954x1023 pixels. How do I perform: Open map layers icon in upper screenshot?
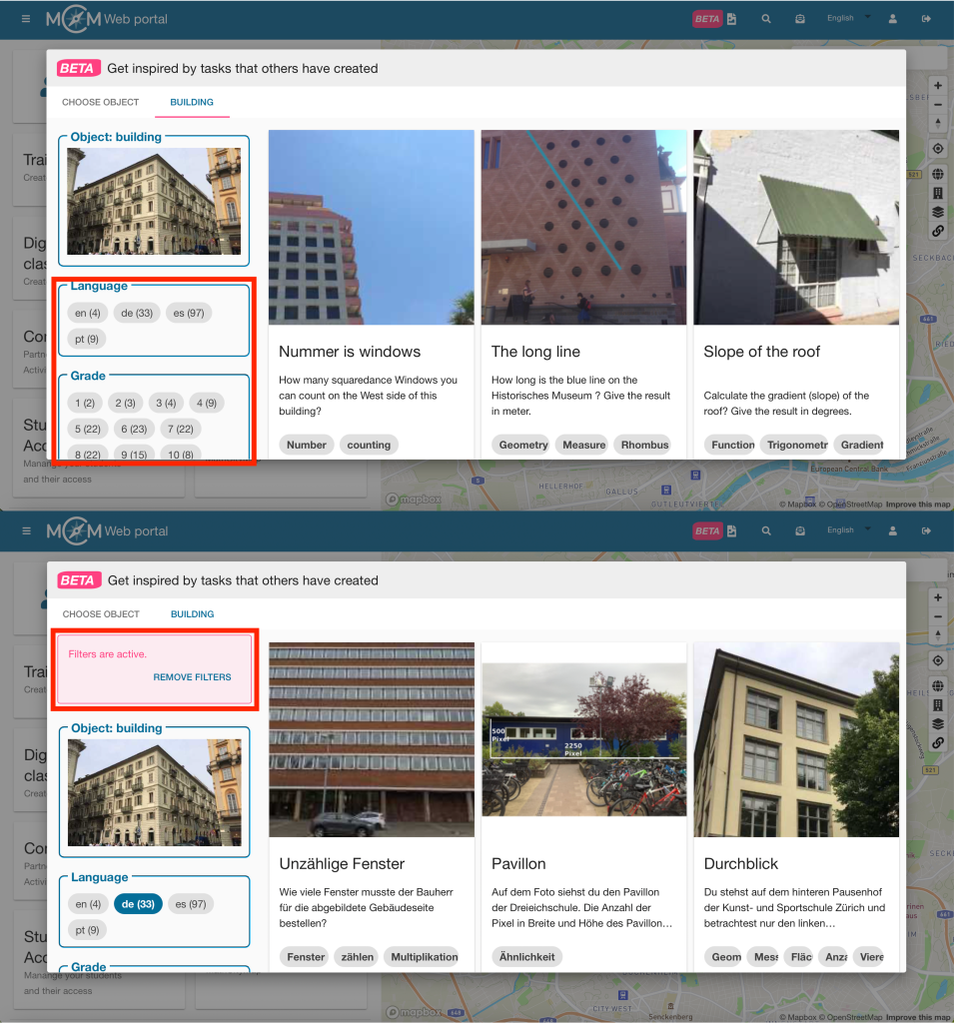click(938, 212)
